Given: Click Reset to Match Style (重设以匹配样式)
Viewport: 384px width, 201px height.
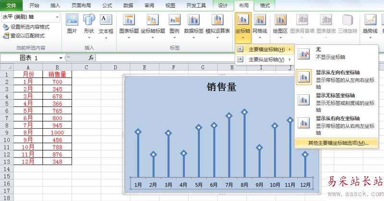Looking at the screenshot, I should (24, 36).
